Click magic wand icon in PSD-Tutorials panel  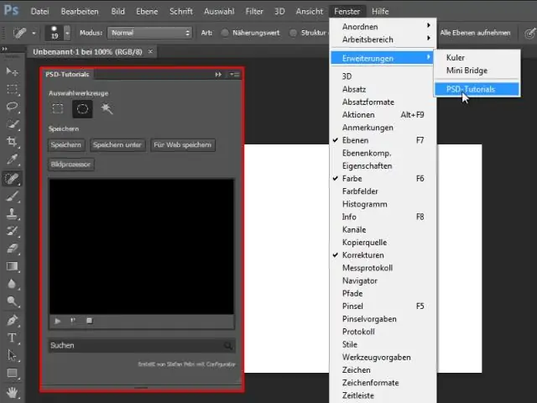107,109
